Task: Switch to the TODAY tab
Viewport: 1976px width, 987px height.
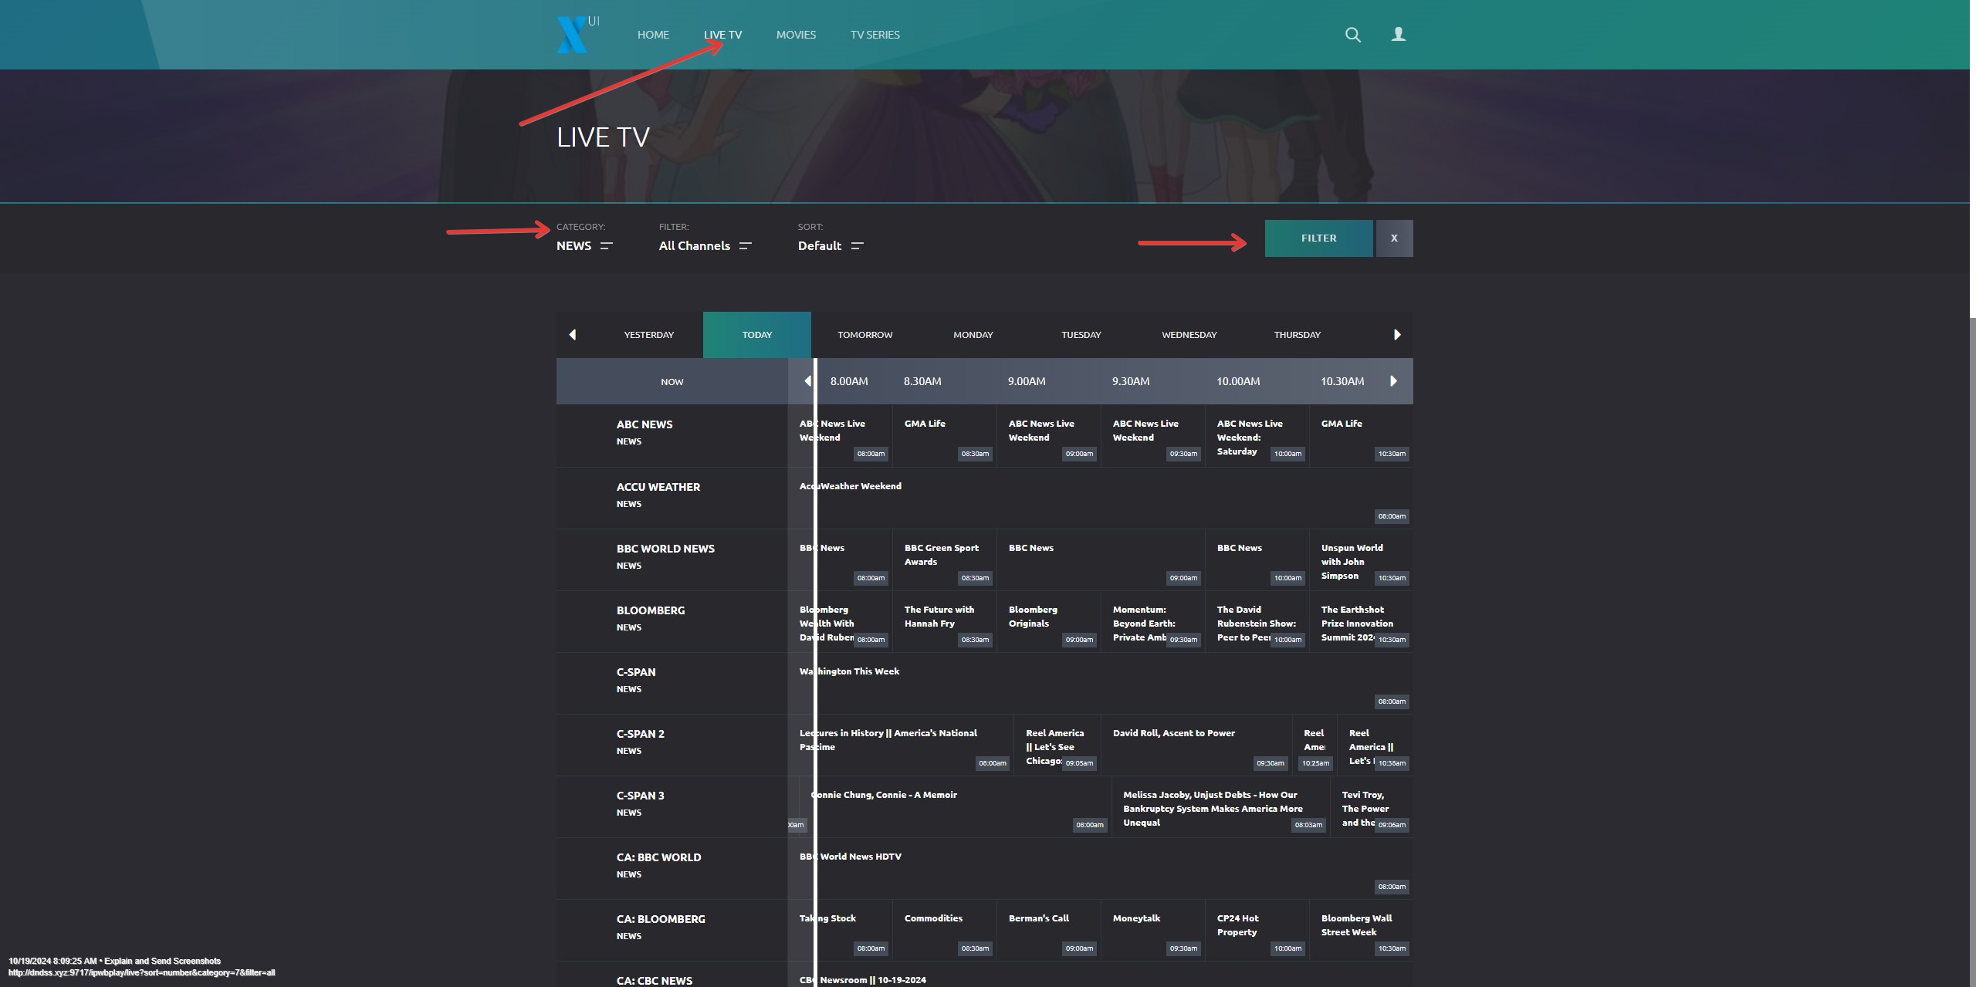Action: coord(757,335)
